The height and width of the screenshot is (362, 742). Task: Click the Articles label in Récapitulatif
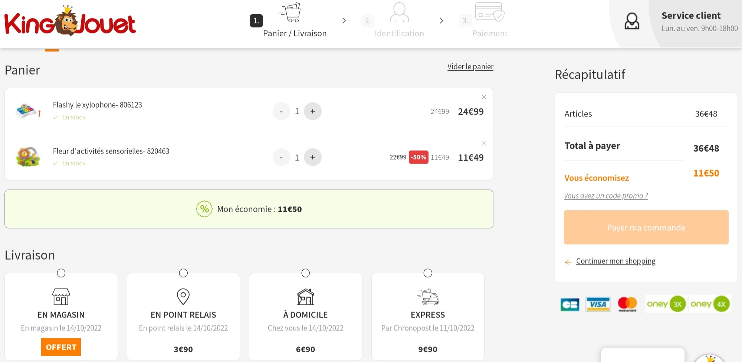(x=578, y=114)
